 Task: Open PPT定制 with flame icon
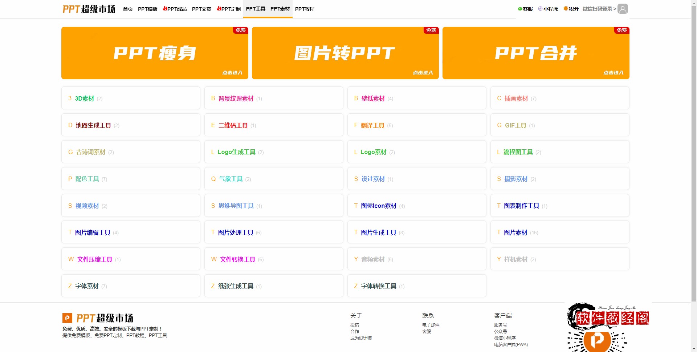[229, 9]
